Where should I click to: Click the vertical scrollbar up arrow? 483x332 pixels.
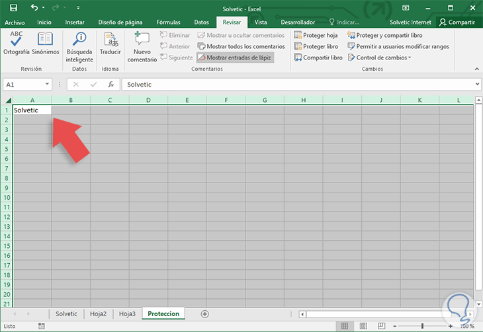click(x=478, y=100)
